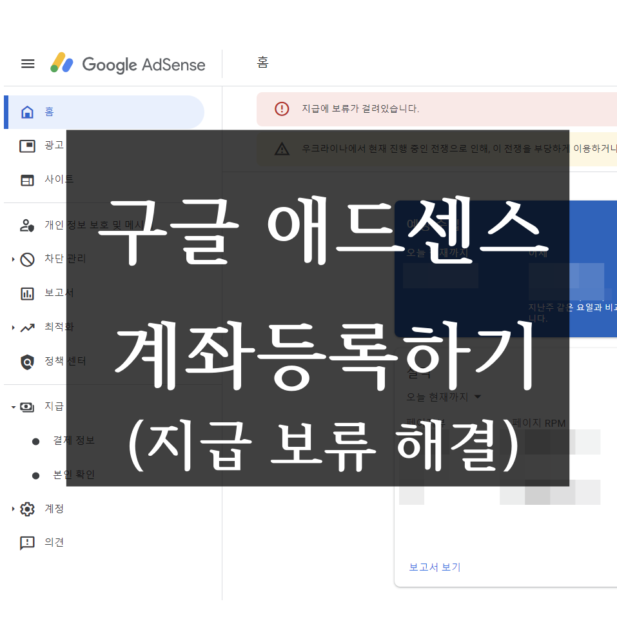The width and height of the screenshot is (617, 617).
Task: Expand the 계정 submenu arrow
Action: point(13,509)
